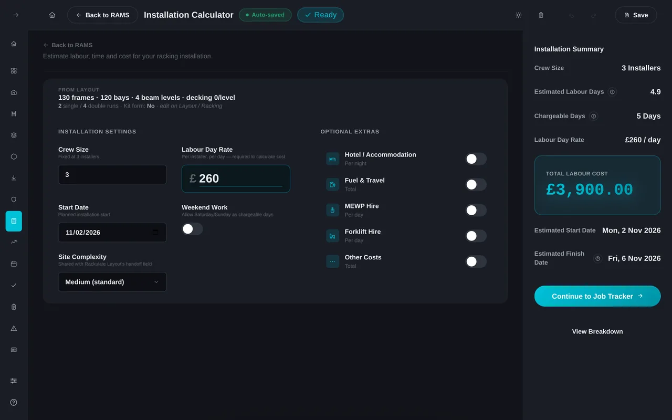Open the checkmark icon in sidebar

point(14,285)
